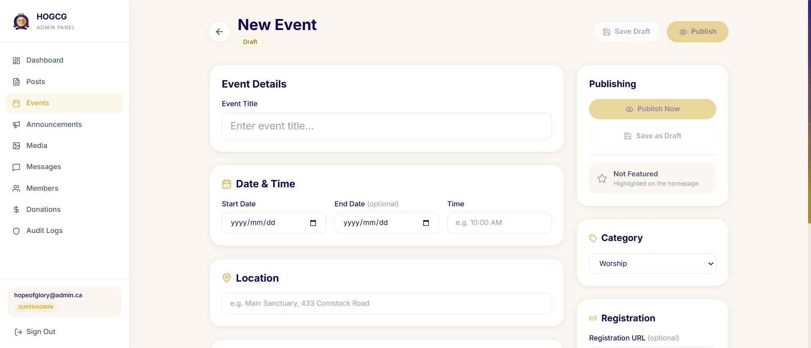Click the SUPERADMIN role badge

tap(36, 307)
